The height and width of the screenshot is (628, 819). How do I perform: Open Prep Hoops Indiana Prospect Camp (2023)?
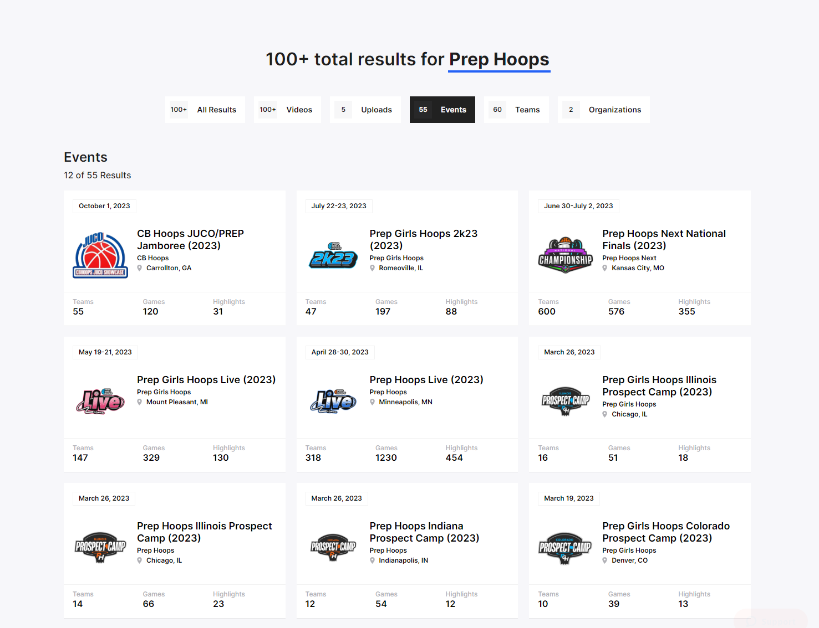(424, 532)
